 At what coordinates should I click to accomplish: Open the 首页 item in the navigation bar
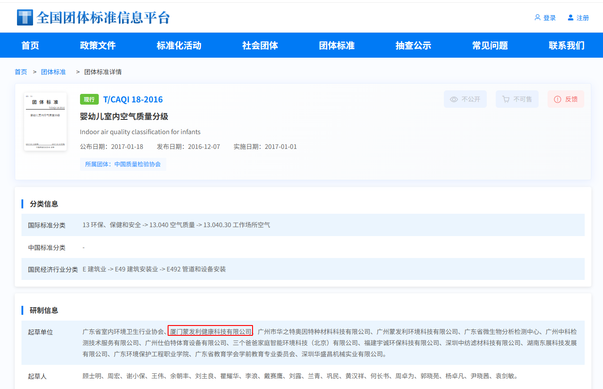(x=30, y=45)
